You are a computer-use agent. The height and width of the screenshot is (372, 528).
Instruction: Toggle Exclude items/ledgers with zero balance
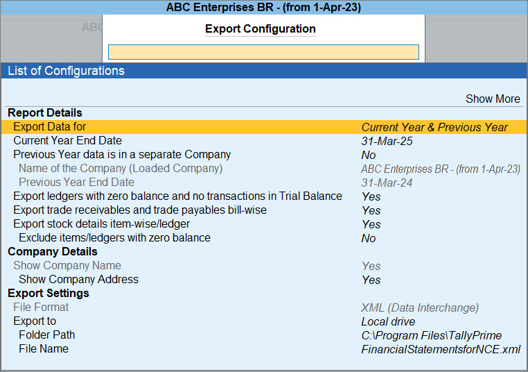click(x=264, y=238)
